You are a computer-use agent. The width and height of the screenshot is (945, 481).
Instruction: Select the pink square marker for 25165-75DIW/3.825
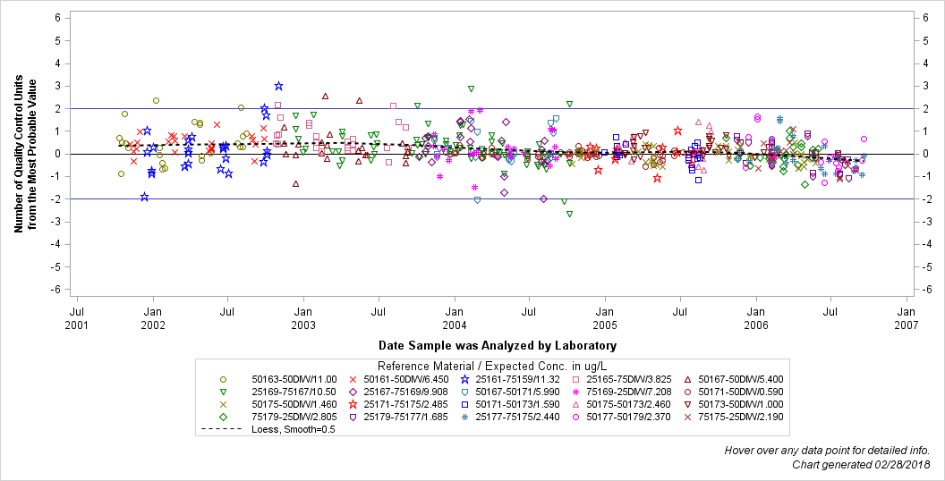576,379
